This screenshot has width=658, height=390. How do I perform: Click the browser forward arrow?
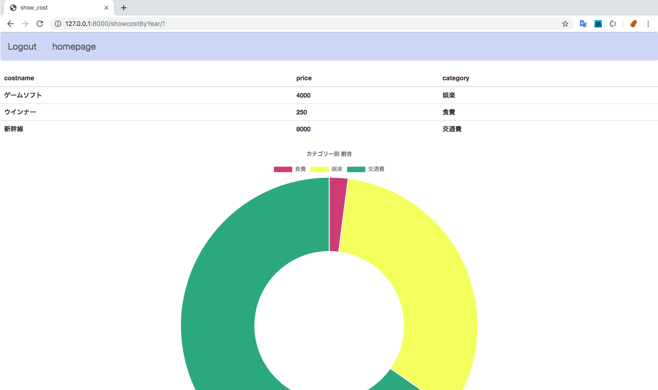[x=25, y=24]
